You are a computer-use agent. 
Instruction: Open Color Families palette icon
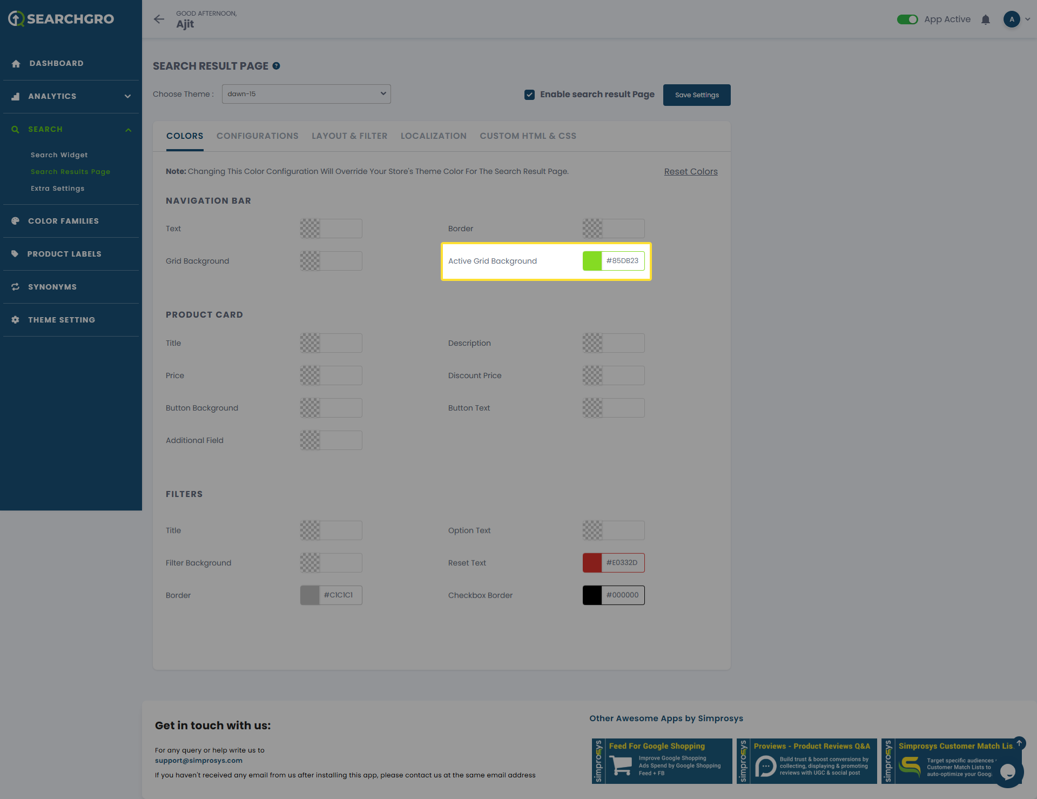point(16,221)
